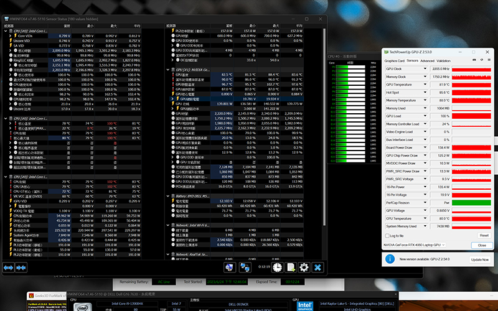Switch to the Advanced tab in GPU-Z
Image resolution: width=498 pixels, height=311 pixels.
(x=427, y=60)
